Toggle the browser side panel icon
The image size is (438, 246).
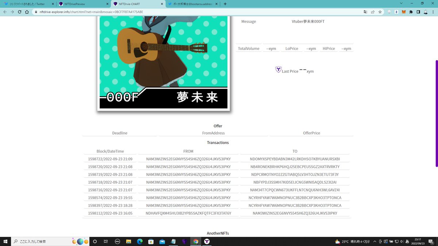click(x=418, y=12)
